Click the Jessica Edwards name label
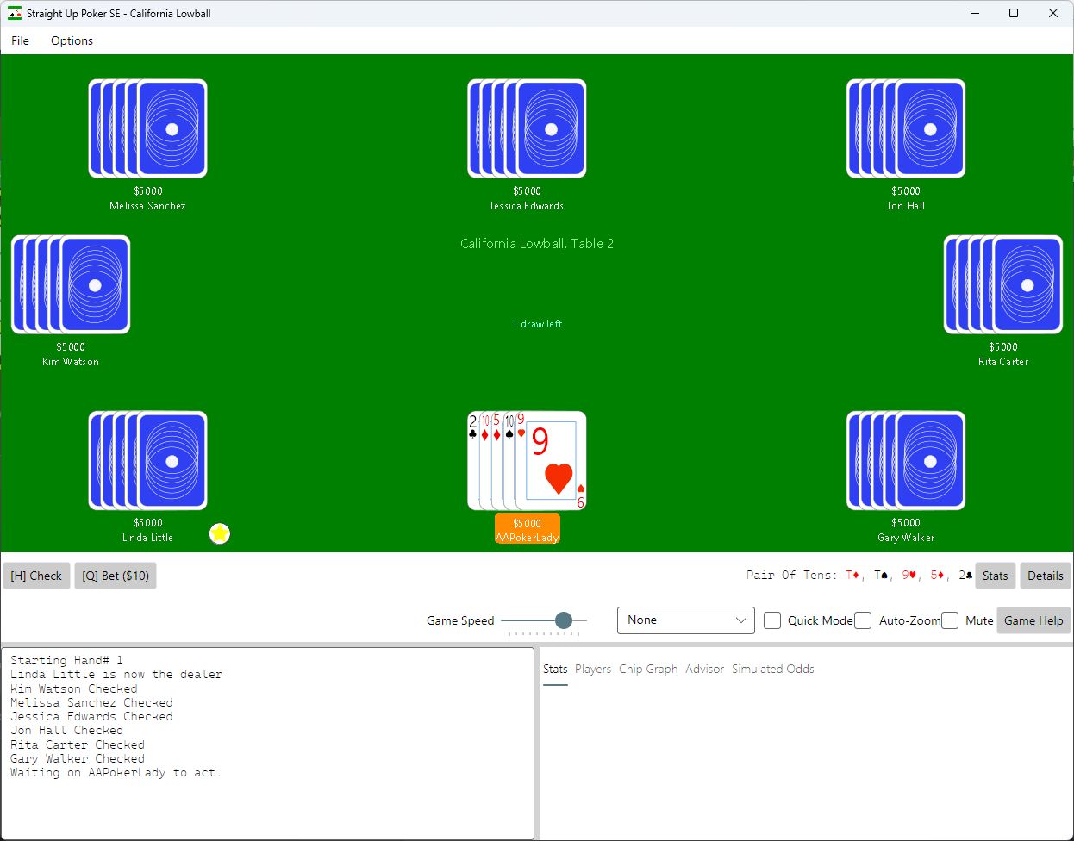The width and height of the screenshot is (1074, 841). click(527, 206)
